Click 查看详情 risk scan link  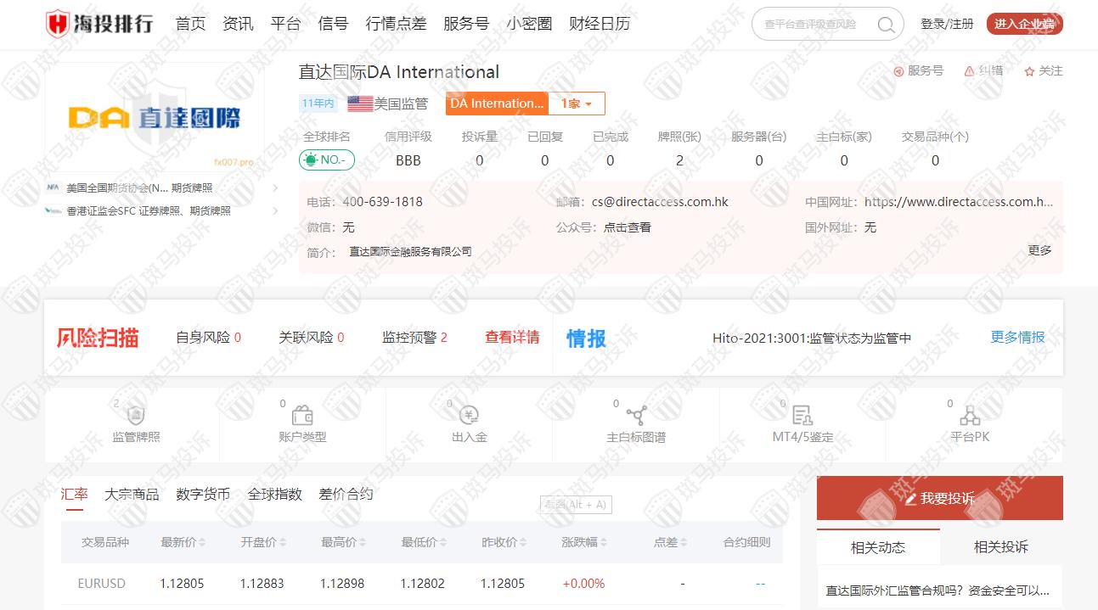512,337
